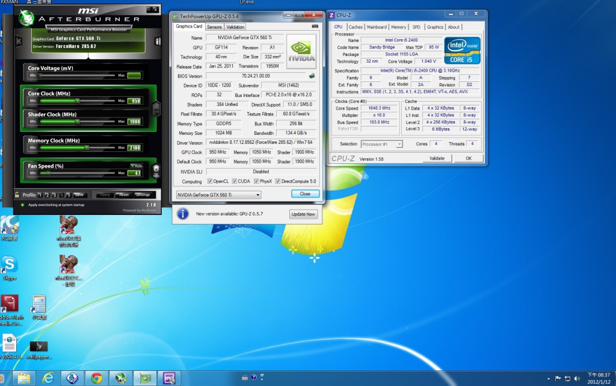This screenshot has width=616, height=386.
Task: Click the Afterburner profile lock icon
Action: pos(17,195)
